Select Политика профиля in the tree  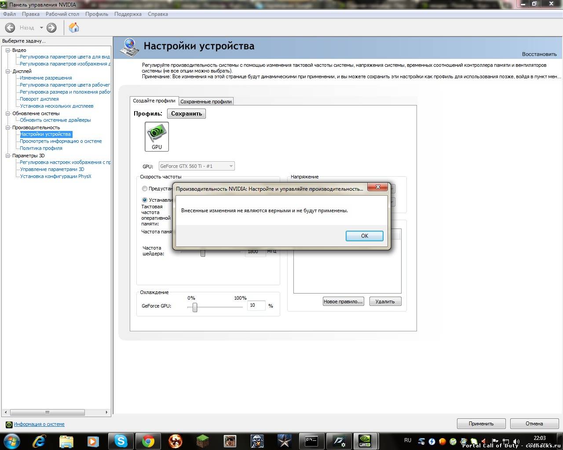41,148
